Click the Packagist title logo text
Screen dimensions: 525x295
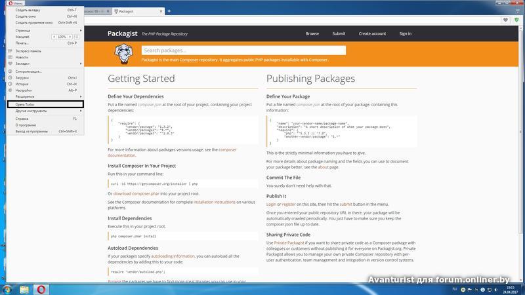[123, 33]
